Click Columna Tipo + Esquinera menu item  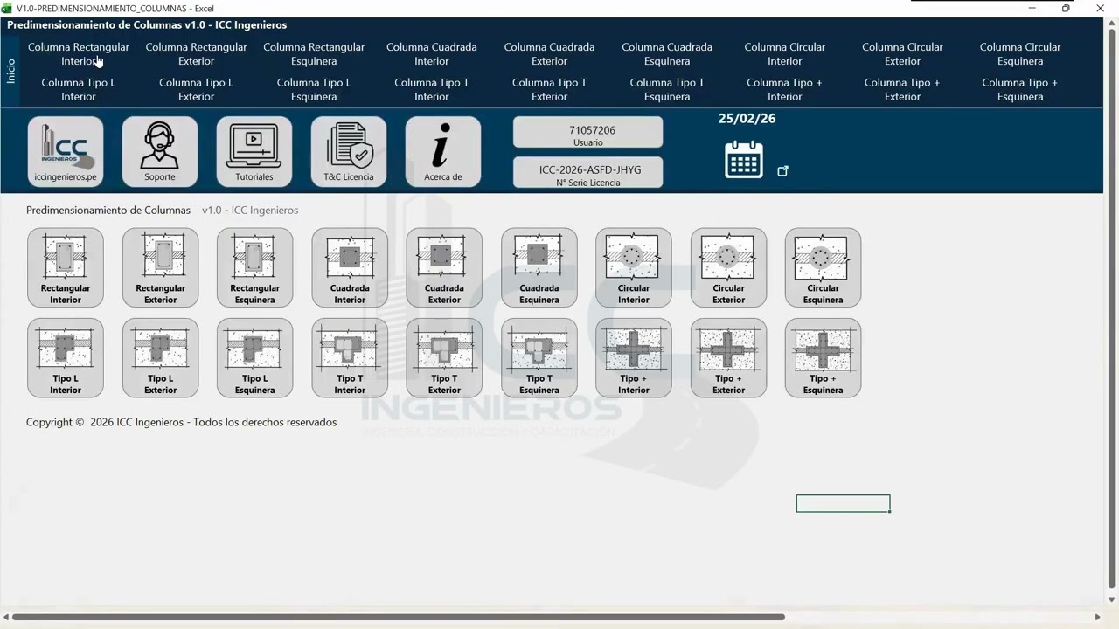pos(1020,89)
